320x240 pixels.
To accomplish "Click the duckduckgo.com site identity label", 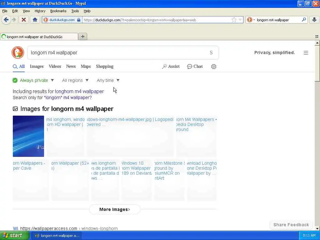I will coord(62,20).
